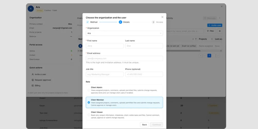Viewport: 258px width, 129px height.
Task: Click the 'Never' last access cell
Action: 217,46
